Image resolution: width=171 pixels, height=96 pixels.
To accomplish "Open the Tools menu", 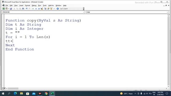I will 45,5.
